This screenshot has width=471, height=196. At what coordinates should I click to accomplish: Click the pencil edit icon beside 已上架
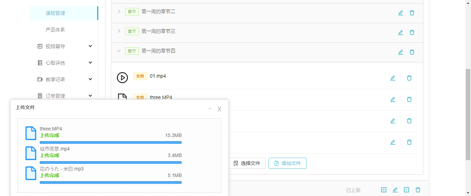tap(395, 190)
